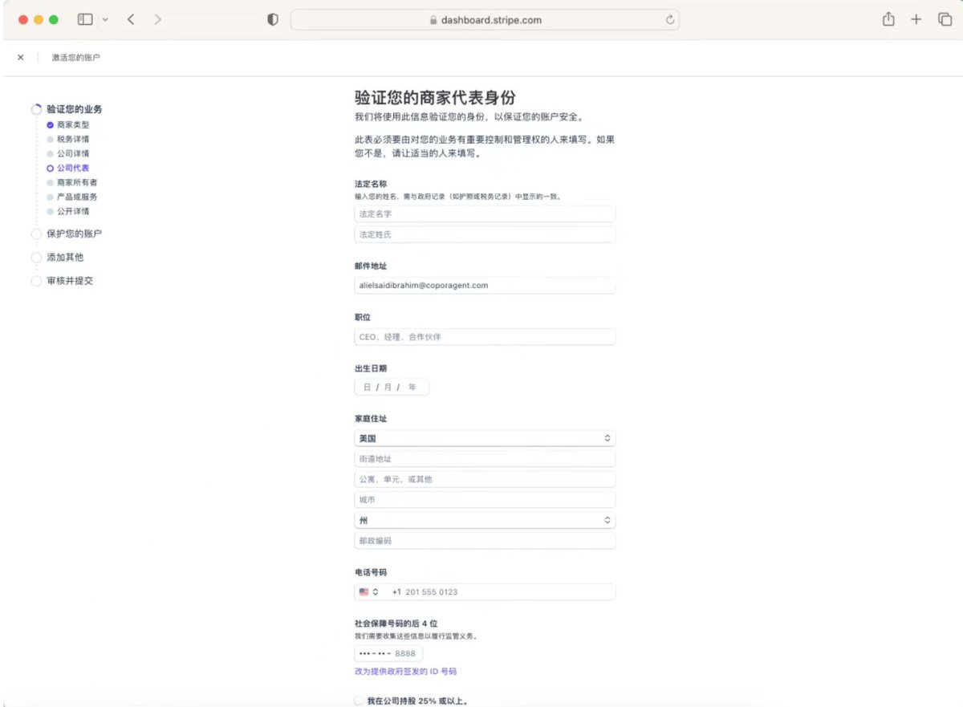Expand the 州 state dropdown

(x=485, y=520)
